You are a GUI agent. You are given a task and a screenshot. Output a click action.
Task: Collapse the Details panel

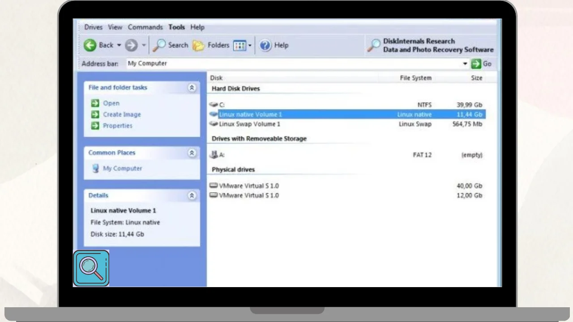click(x=192, y=195)
